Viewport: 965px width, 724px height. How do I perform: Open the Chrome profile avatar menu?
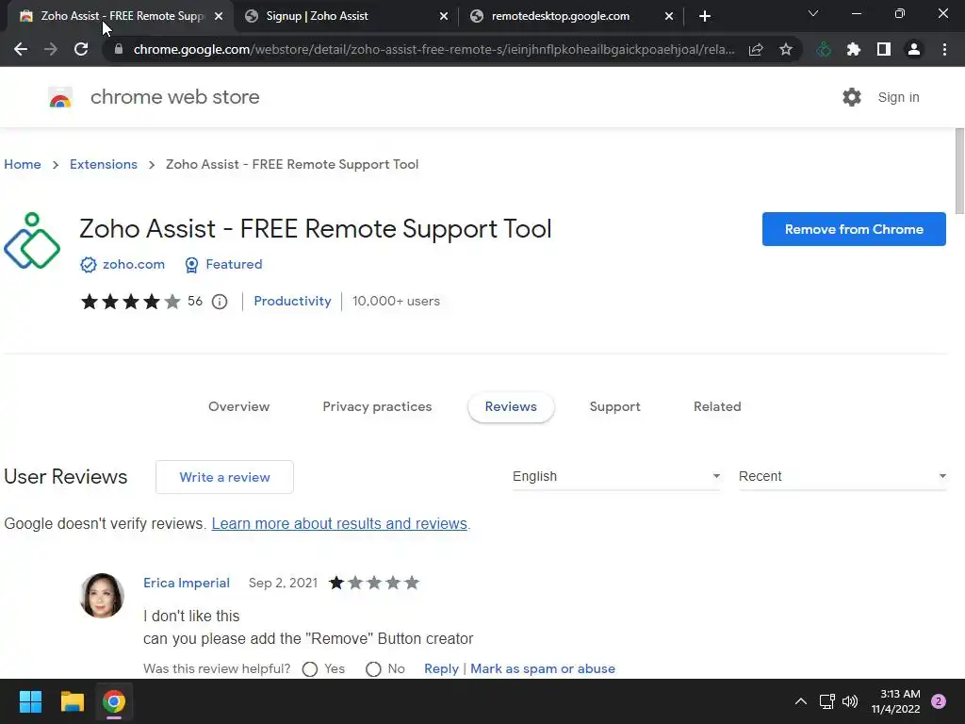click(x=914, y=49)
